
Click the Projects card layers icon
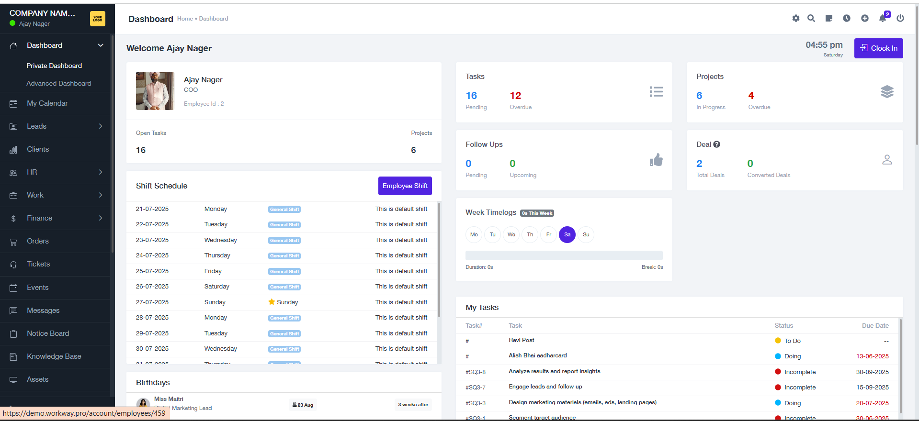(887, 91)
